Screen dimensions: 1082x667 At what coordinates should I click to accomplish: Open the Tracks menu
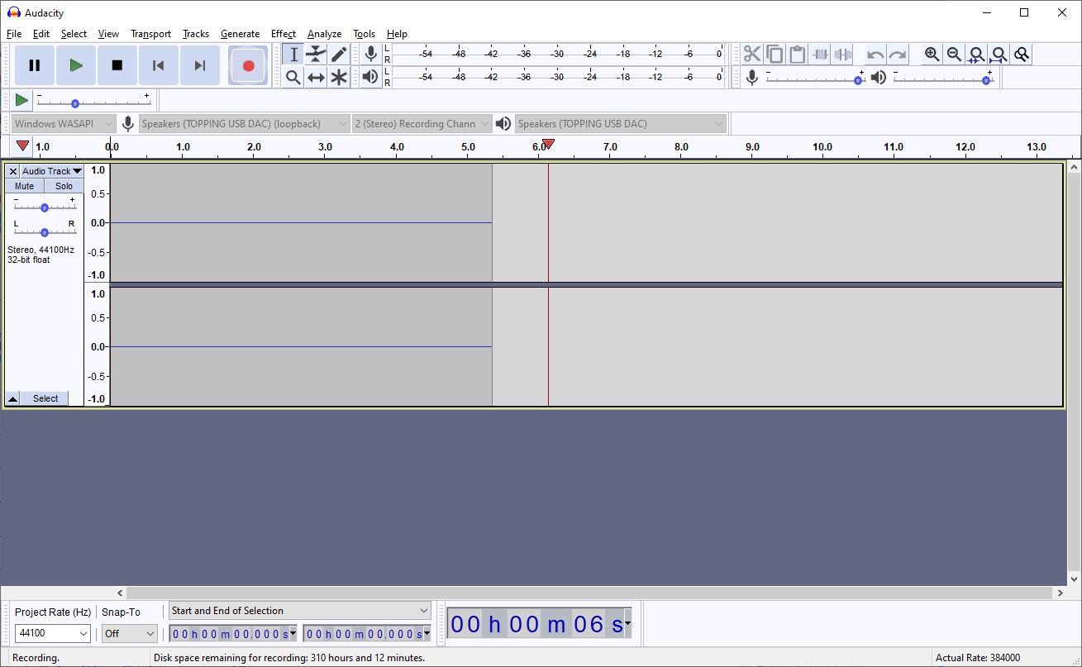(x=196, y=34)
